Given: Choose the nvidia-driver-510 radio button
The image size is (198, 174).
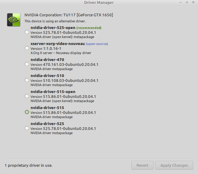Looking at the screenshot, I should 27,80.
